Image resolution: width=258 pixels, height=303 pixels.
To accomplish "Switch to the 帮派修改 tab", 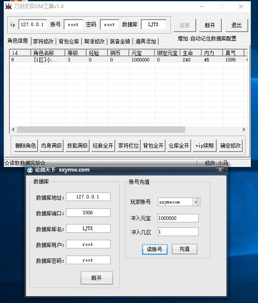I will [x=94, y=41].
